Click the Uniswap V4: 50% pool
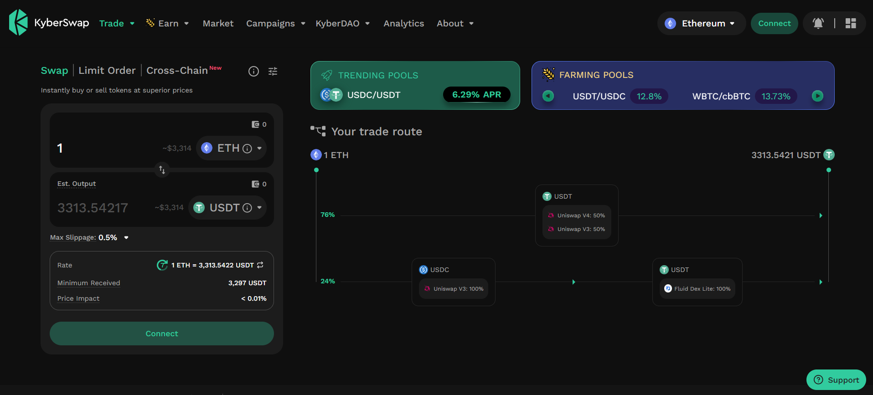 (x=577, y=215)
